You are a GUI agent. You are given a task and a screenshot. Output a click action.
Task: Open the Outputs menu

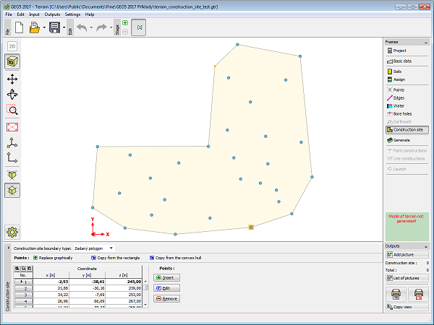coord(52,14)
